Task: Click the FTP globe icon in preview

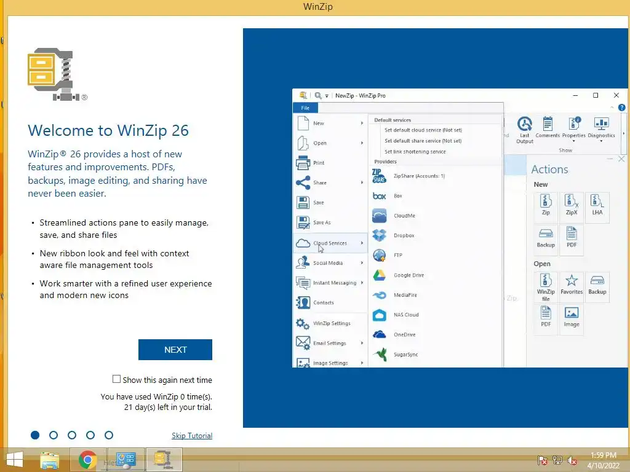Action: click(x=379, y=255)
